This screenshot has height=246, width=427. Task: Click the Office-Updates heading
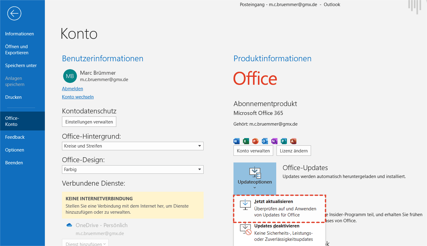(305, 168)
